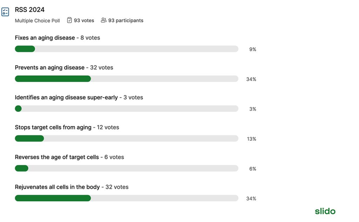This screenshot has width=359, height=222.
Task: Select the RSS 2024 poll title
Action: (30, 10)
